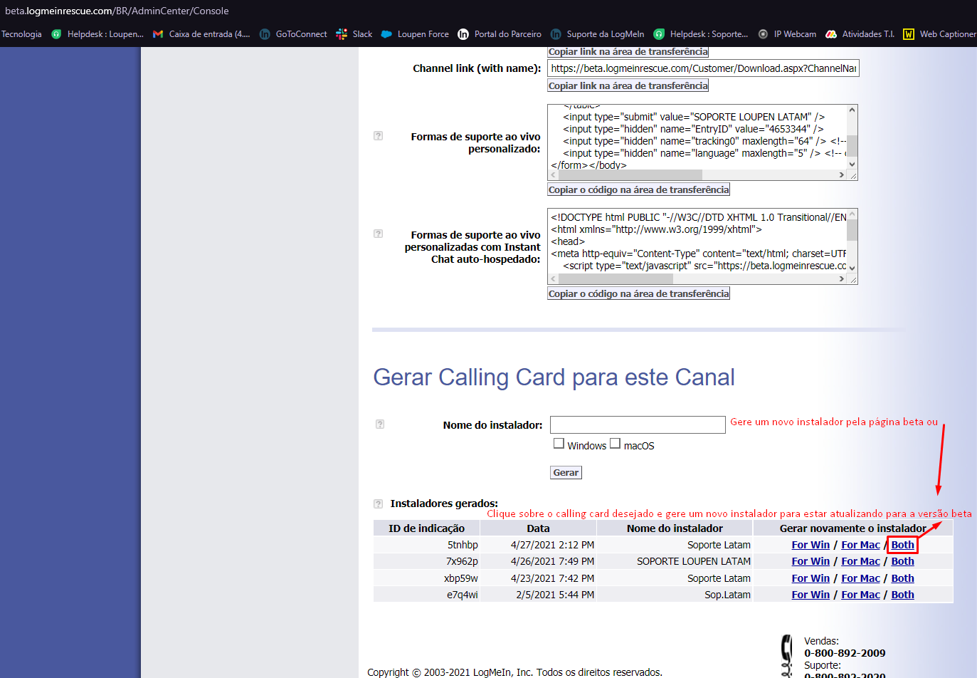Click the 7x962p referral ID cell
Screen dimensions: 977x678
426,562
